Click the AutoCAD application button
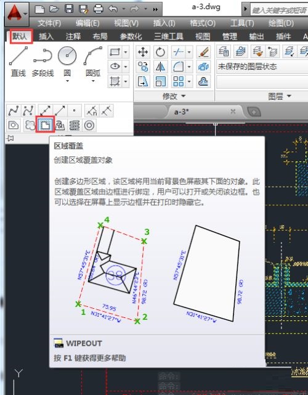 pyautogui.click(x=17, y=14)
